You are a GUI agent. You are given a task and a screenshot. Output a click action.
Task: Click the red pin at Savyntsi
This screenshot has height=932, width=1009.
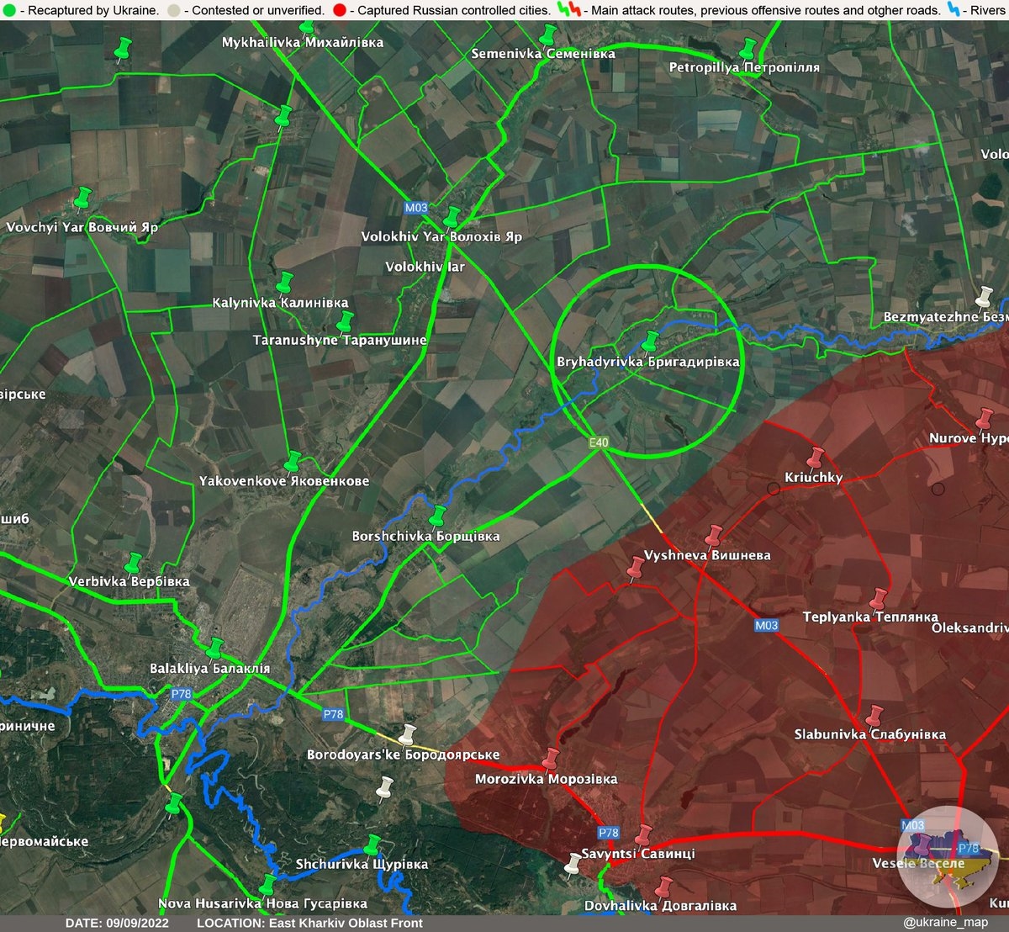point(642,835)
